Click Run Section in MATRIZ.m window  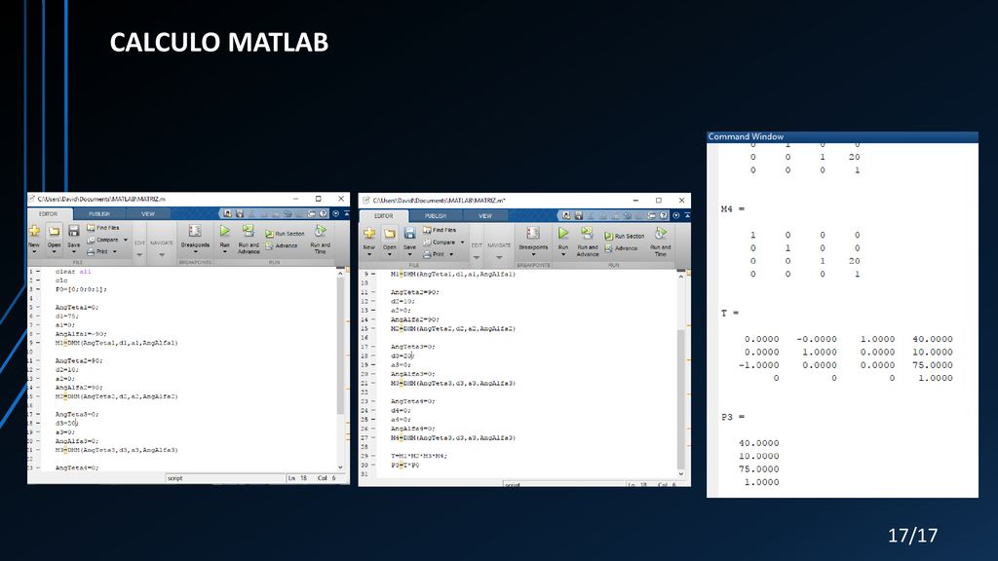pyautogui.click(x=286, y=234)
